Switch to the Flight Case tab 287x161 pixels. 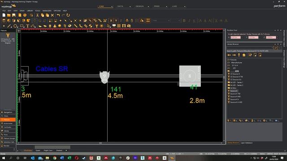pos(48,150)
